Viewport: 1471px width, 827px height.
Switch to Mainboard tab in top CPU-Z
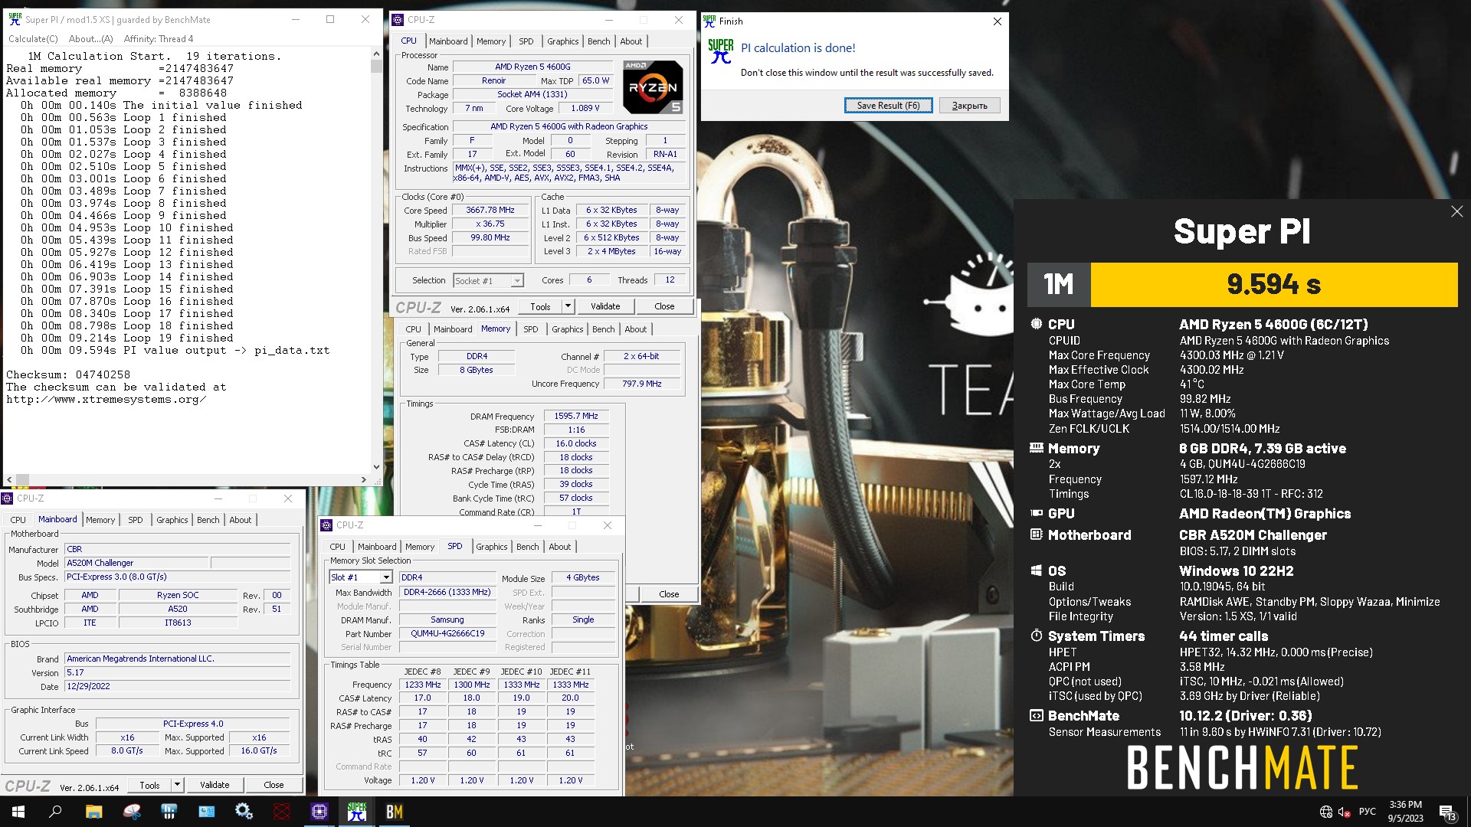(448, 41)
